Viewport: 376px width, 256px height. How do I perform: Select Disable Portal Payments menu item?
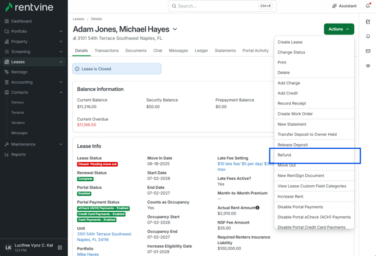314,207
